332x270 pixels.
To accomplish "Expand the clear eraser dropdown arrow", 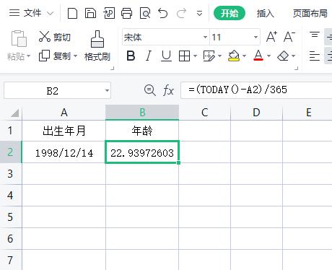I will click(293, 56).
